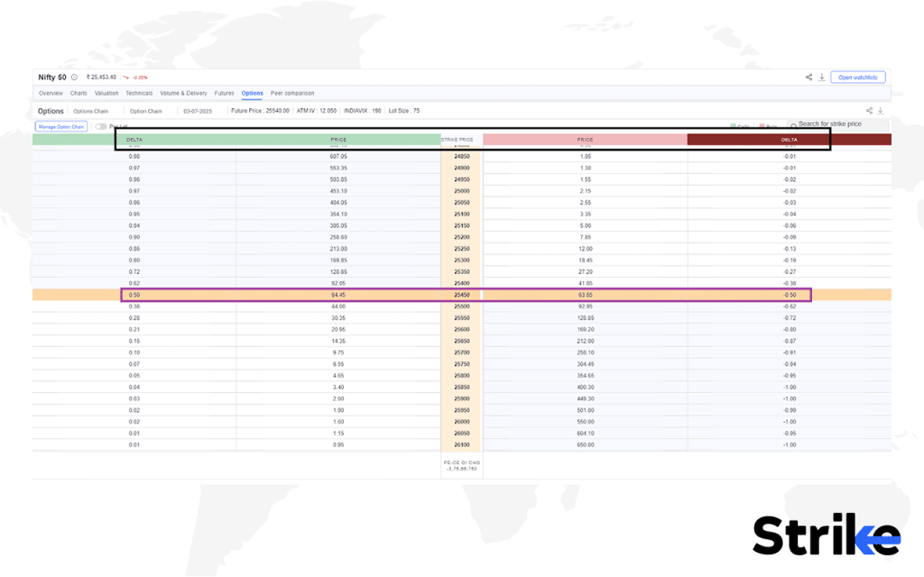
Task: Click the info icon beside Nifty 50
Action: (74, 78)
